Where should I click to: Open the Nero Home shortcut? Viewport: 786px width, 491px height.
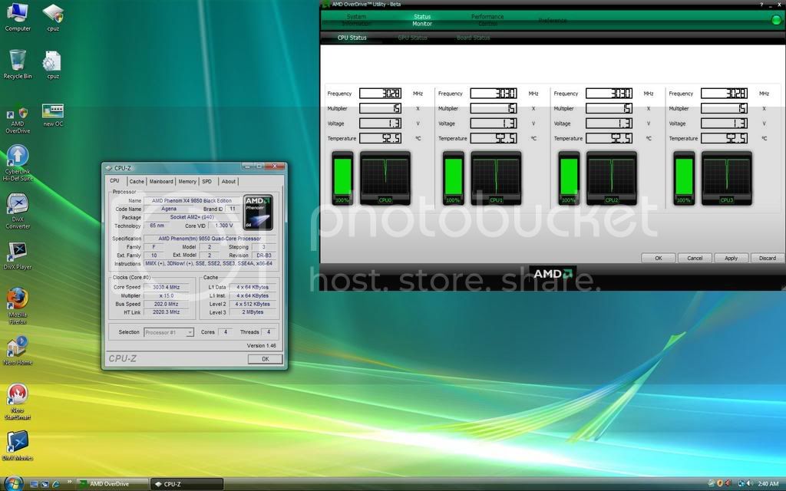(x=18, y=351)
